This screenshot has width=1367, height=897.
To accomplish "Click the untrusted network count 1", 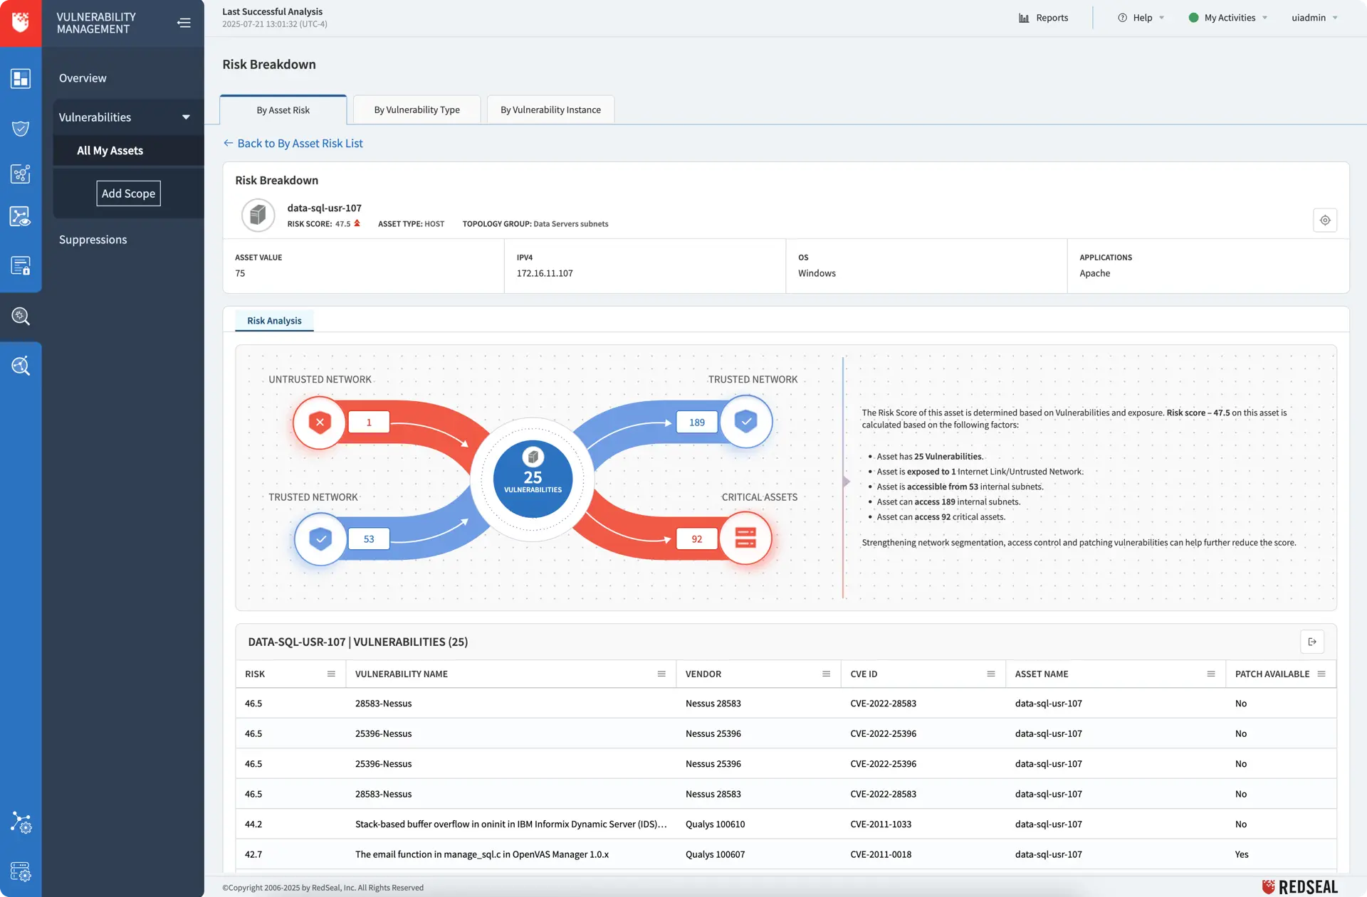I will point(369,423).
